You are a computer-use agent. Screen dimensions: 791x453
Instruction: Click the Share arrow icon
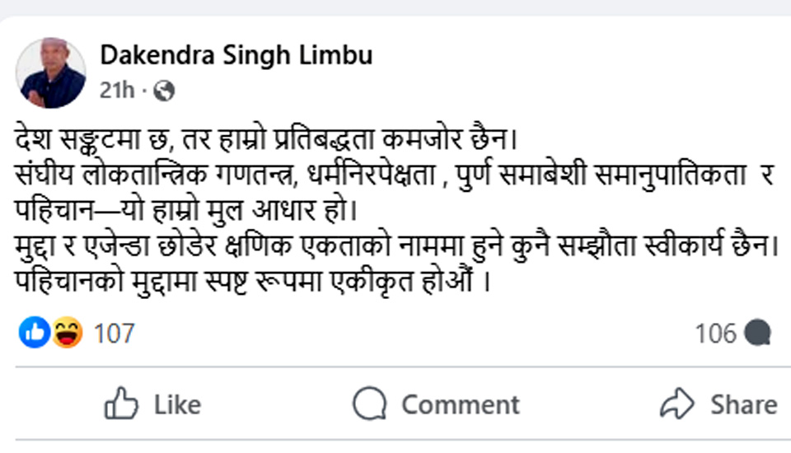tap(677, 404)
